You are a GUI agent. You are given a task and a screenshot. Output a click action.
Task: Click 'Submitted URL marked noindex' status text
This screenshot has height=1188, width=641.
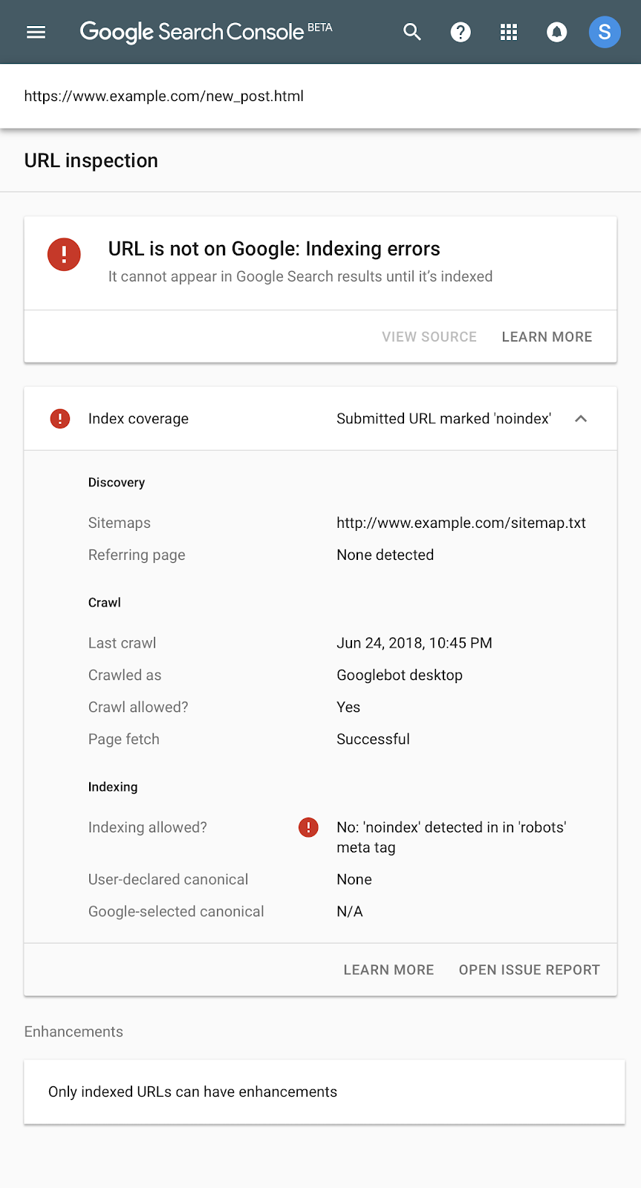pos(443,419)
